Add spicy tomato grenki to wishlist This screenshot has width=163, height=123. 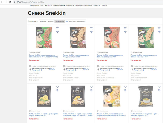[57, 28]
